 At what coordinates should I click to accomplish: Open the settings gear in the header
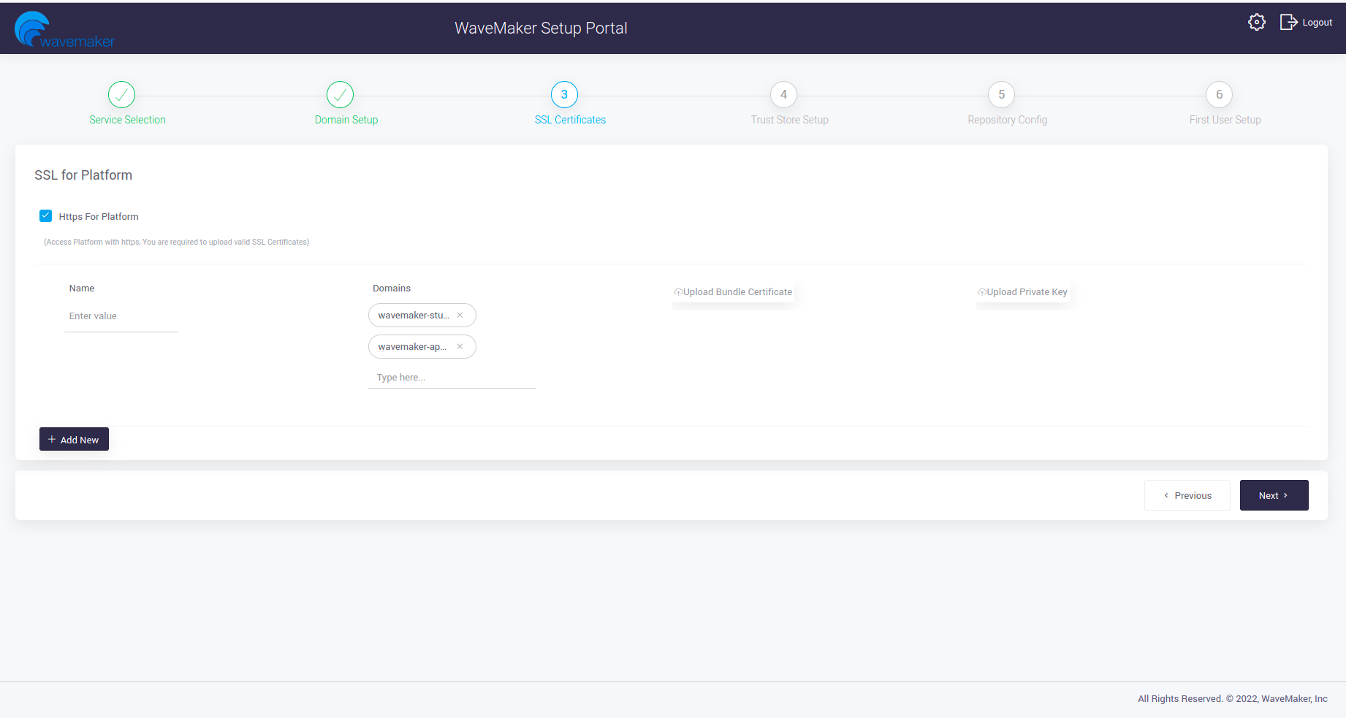(x=1257, y=22)
